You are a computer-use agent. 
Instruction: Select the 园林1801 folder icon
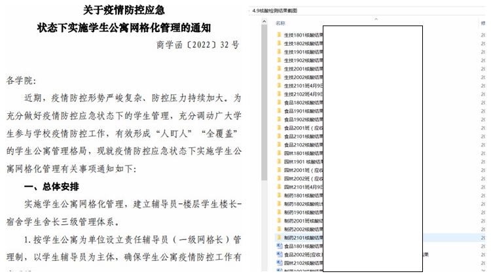click(x=279, y=152)
